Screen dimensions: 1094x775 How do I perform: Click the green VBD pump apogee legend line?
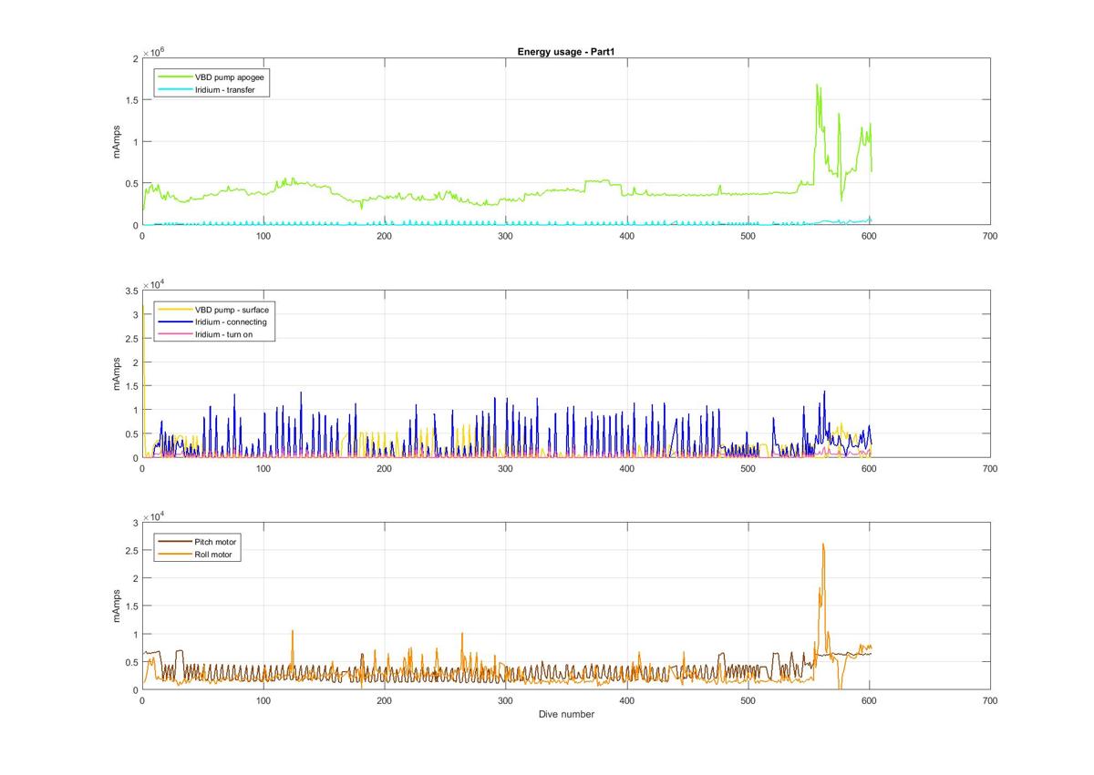point(174,77)
